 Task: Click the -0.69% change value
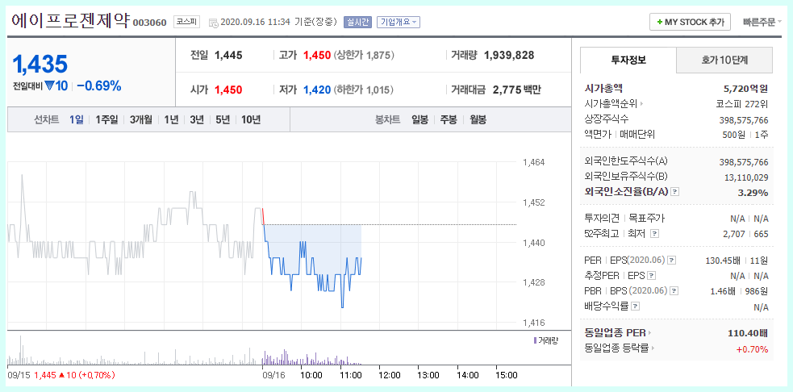point(99,86)
